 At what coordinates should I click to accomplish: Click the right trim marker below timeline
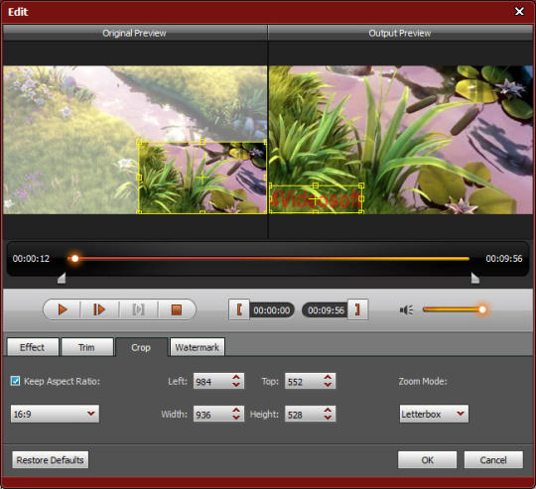[474, 278]
